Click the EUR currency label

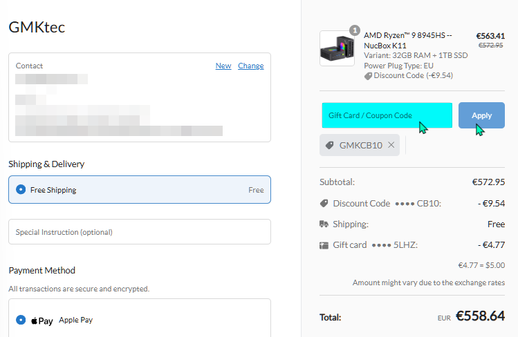444,318
